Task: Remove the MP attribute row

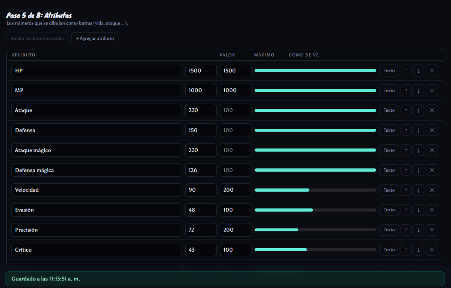Action: pyautogui.click(x=432, y=90)
